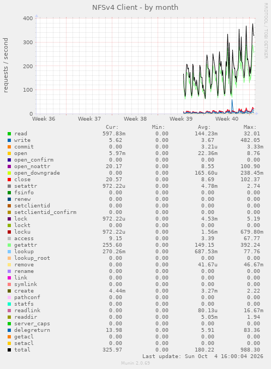Click the locku max value 679.80m
The image size is (271, 369).
tap(252, 232)
